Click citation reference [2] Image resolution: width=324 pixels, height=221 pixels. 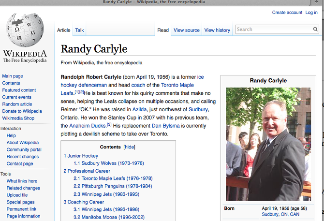click(81, 92)
